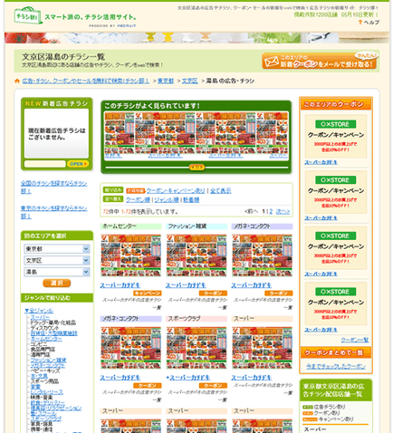Image resolution: width=393 pixels, height=433 pixels.
Task: Click the 次へ next page link
Action: point(283,211)
